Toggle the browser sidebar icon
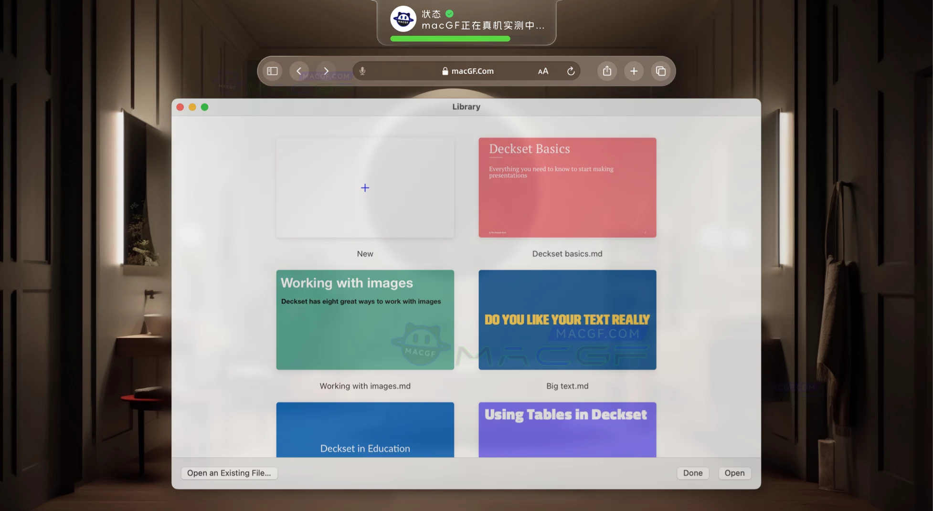Image resolution: width=933 pixels, height=511 pixels. tap(272, 71)
